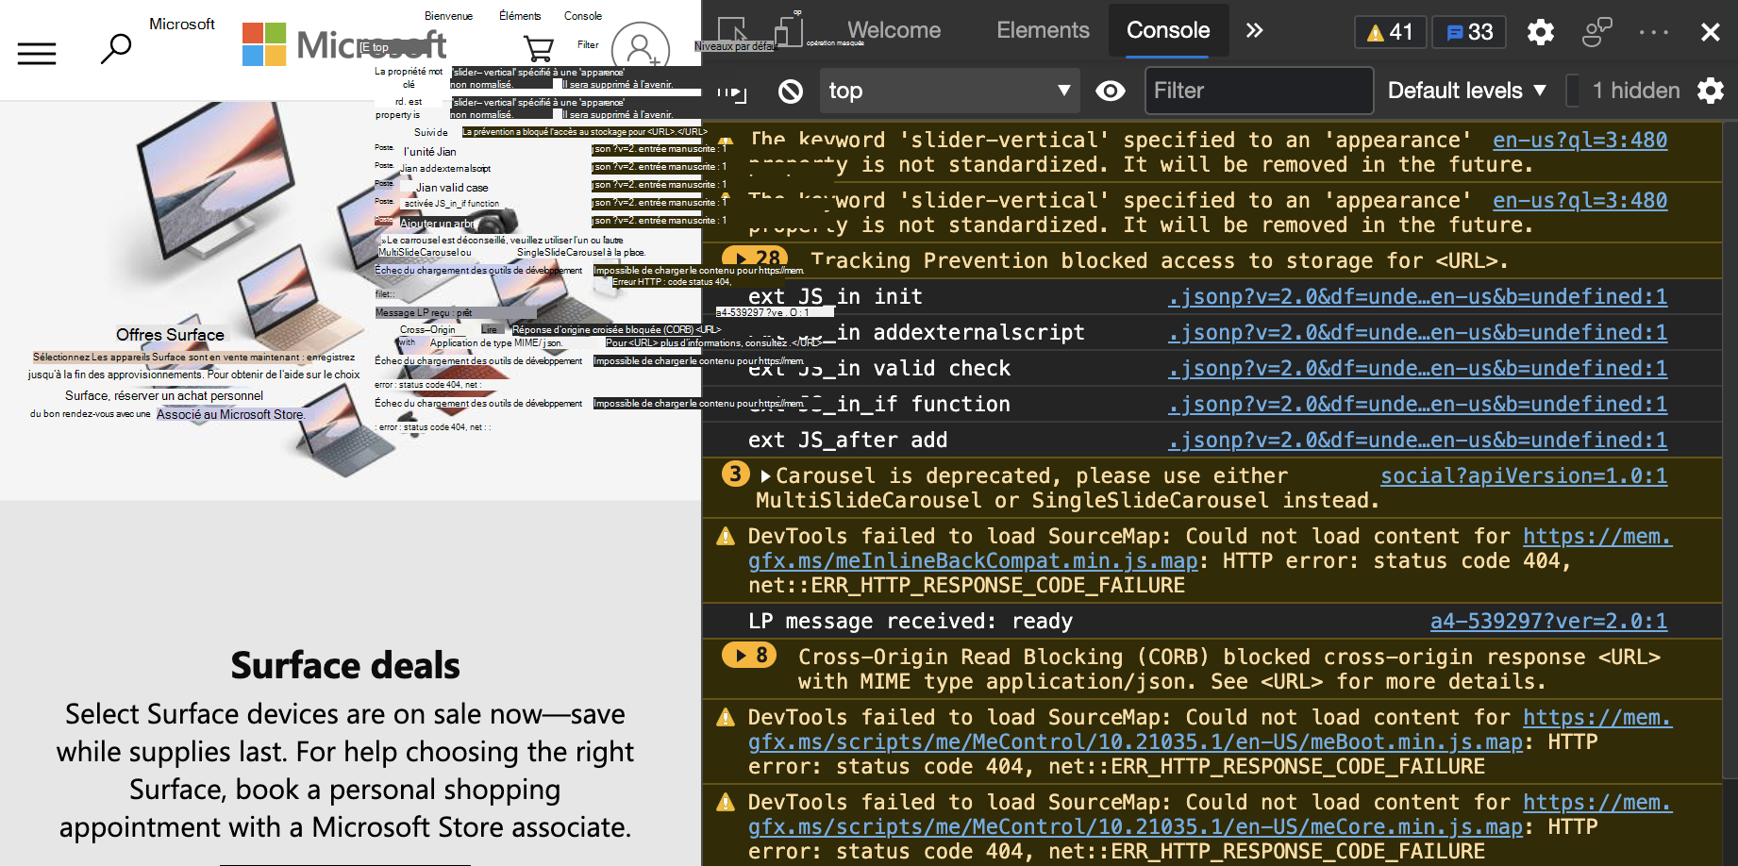
Task: Click the 33 messages counter badge
Action: [1470, 32]
